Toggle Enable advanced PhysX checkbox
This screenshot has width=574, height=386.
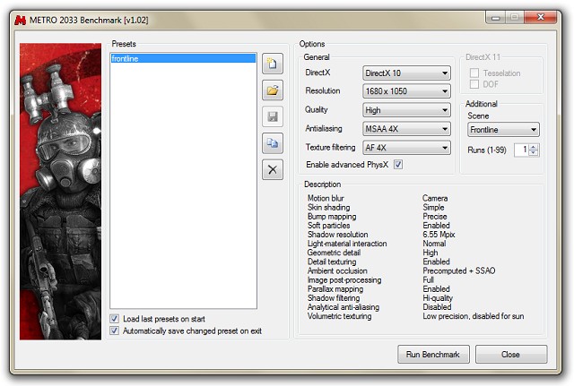pos(398,165)
